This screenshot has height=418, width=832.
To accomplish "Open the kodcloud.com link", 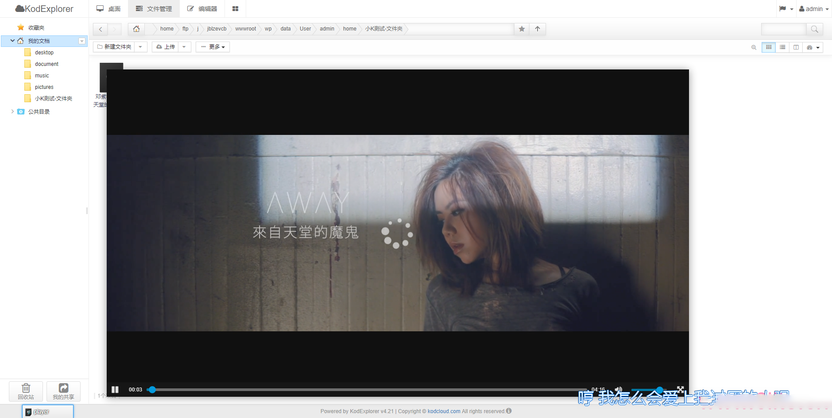I will [444, 411].
